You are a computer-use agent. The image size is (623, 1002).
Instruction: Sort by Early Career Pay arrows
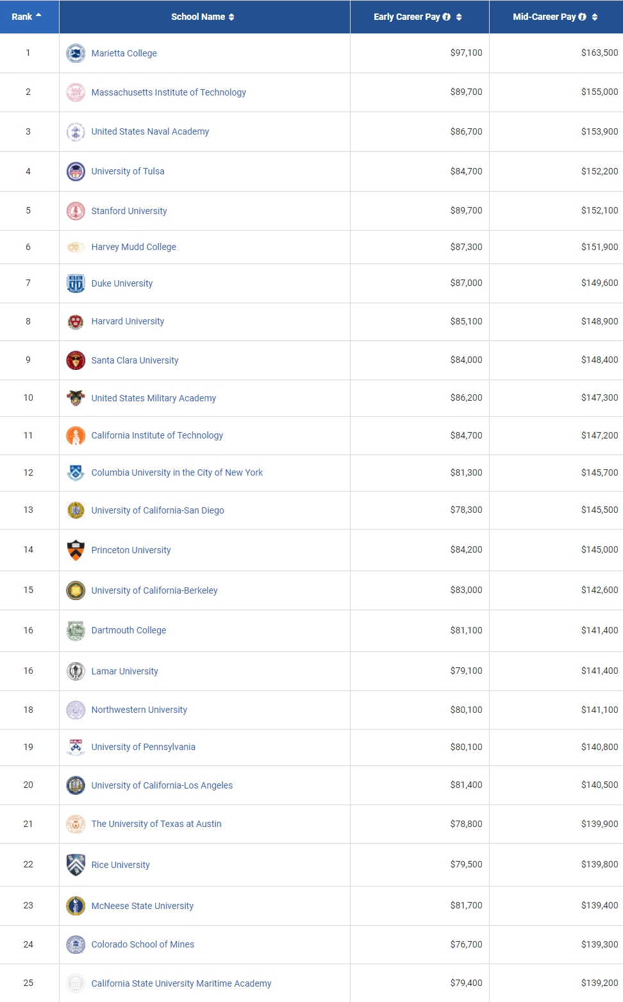[459, 17]
